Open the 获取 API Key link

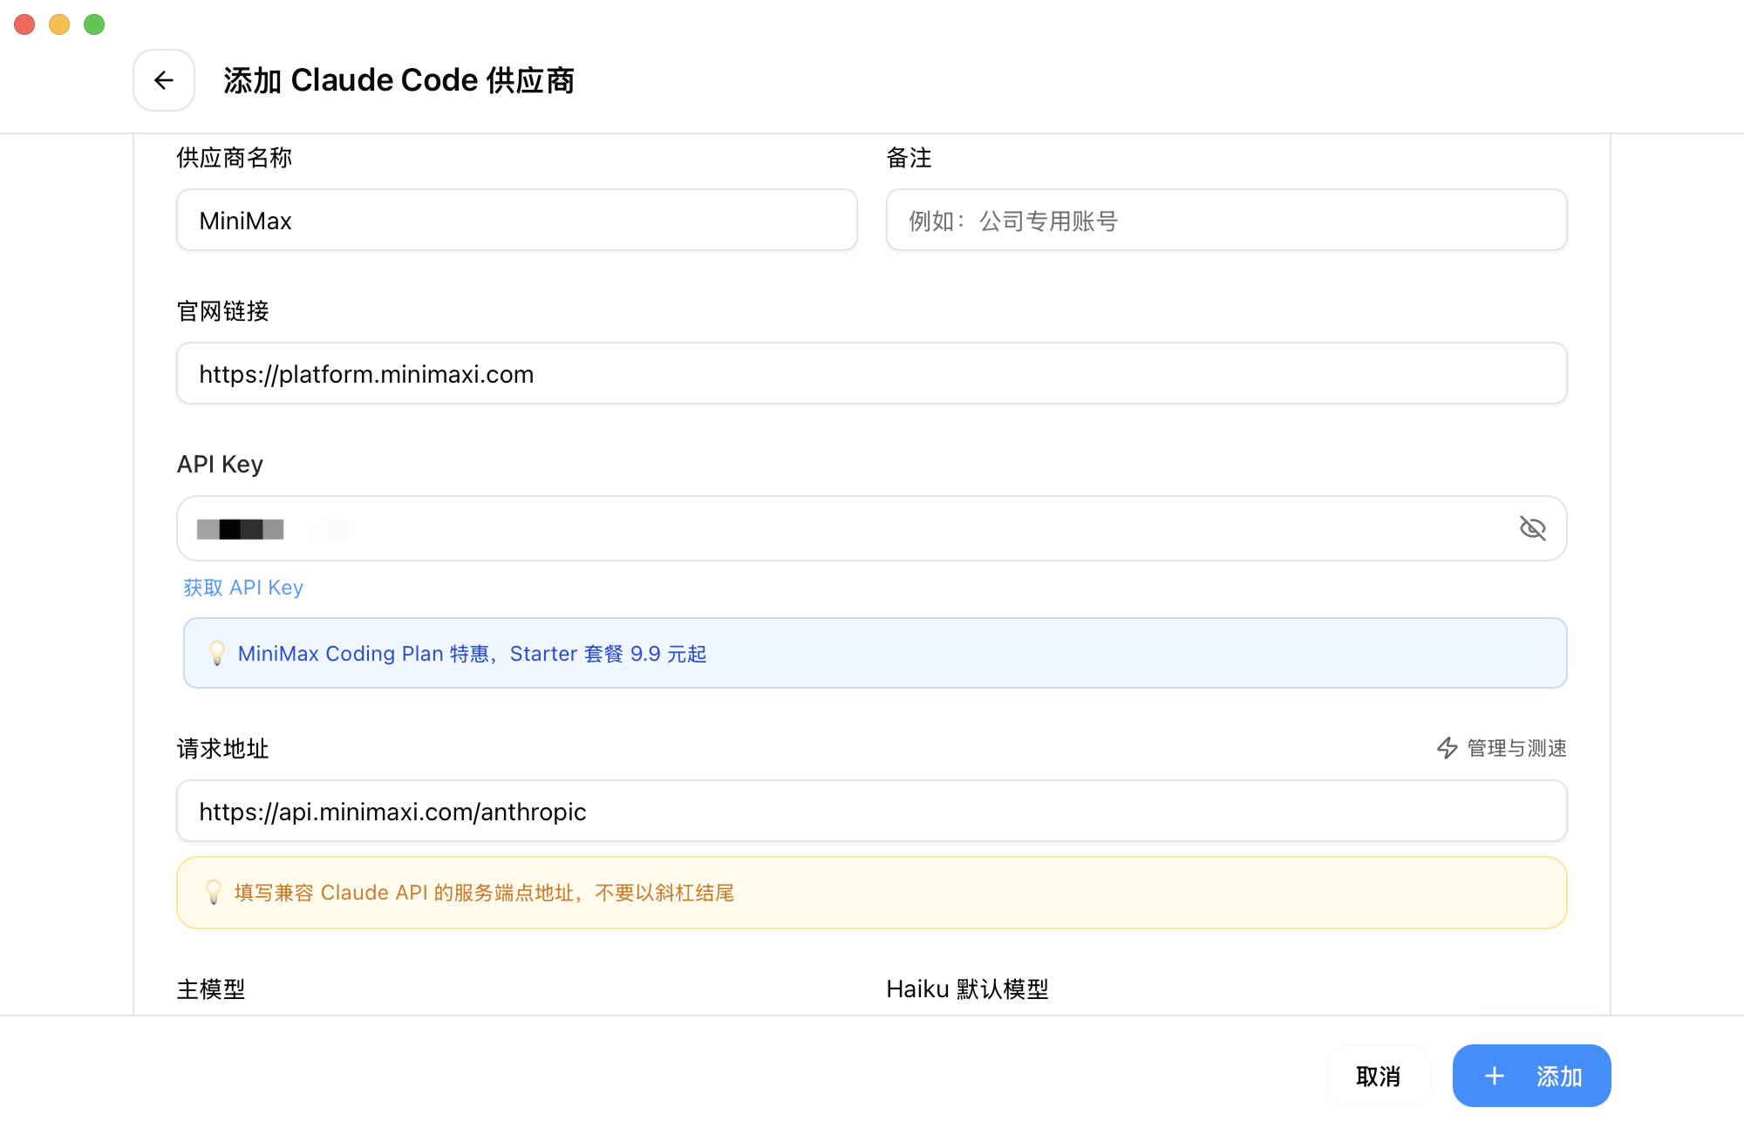243,588
